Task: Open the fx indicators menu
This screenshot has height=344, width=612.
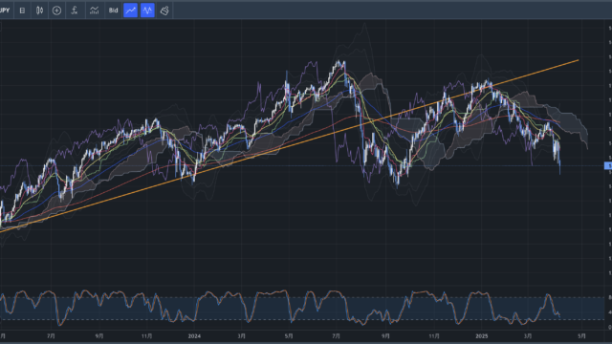Action: point(75,11)
